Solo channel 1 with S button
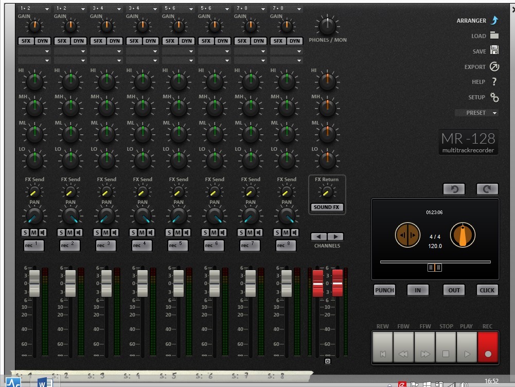Image resolution: width=515 pixels, height=387 pixels. 25,233
